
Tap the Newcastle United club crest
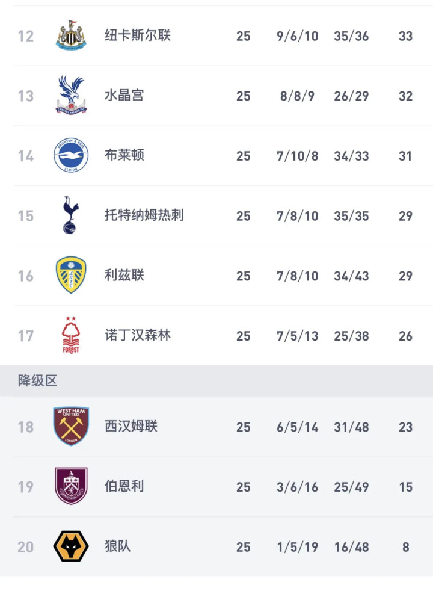[x=71, y=36]
